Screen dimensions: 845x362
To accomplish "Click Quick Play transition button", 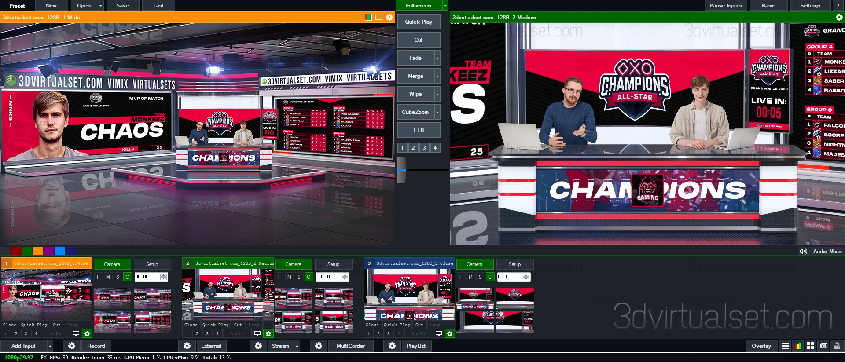I will tap(419, 22).
